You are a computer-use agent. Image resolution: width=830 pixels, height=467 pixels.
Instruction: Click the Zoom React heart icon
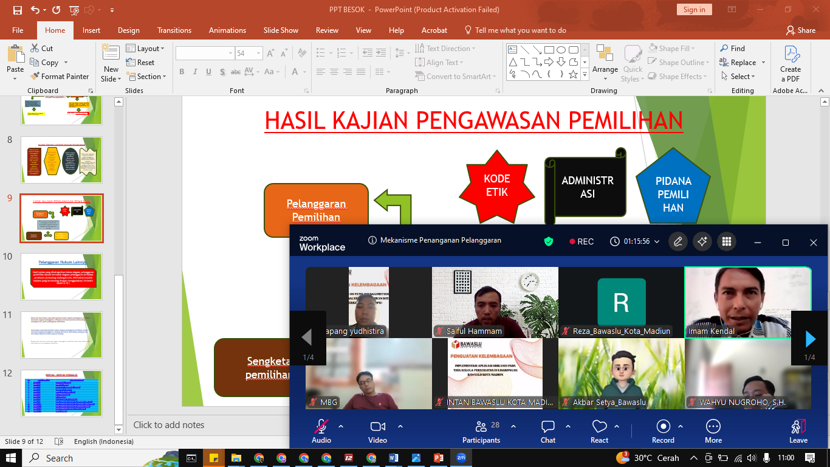coord(599,431)
